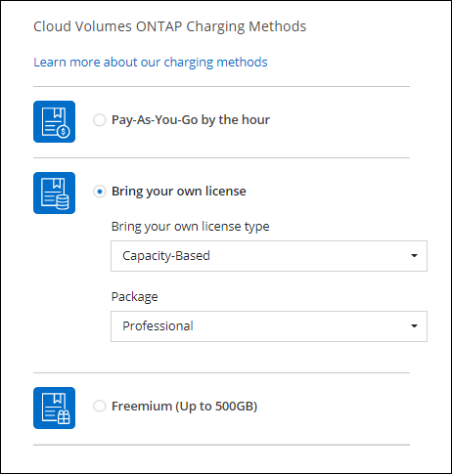Click the Pay-As-You-Go billing document icon
Image resolution: width=452 pixels, height=474 pixels.
tap(54, 121)
